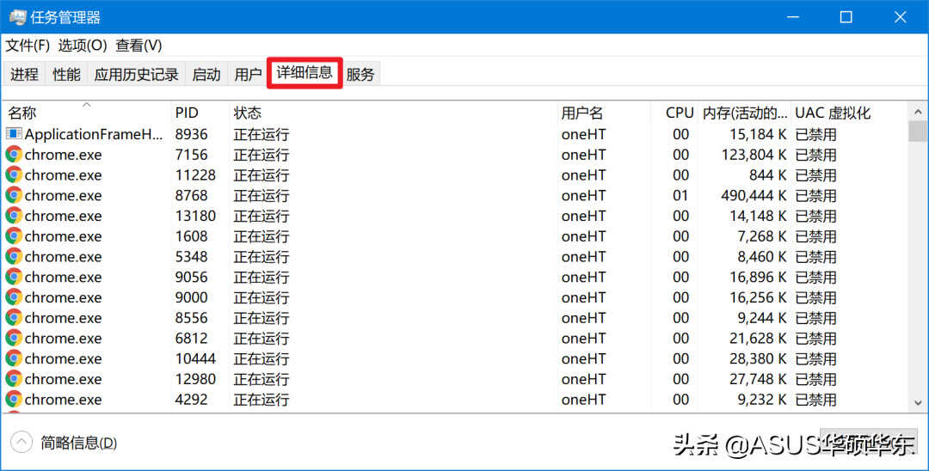This screenshot has width=929, height=471.
Task: Sort the list by the 名称 column header
Action: click(x=87, y=113)
